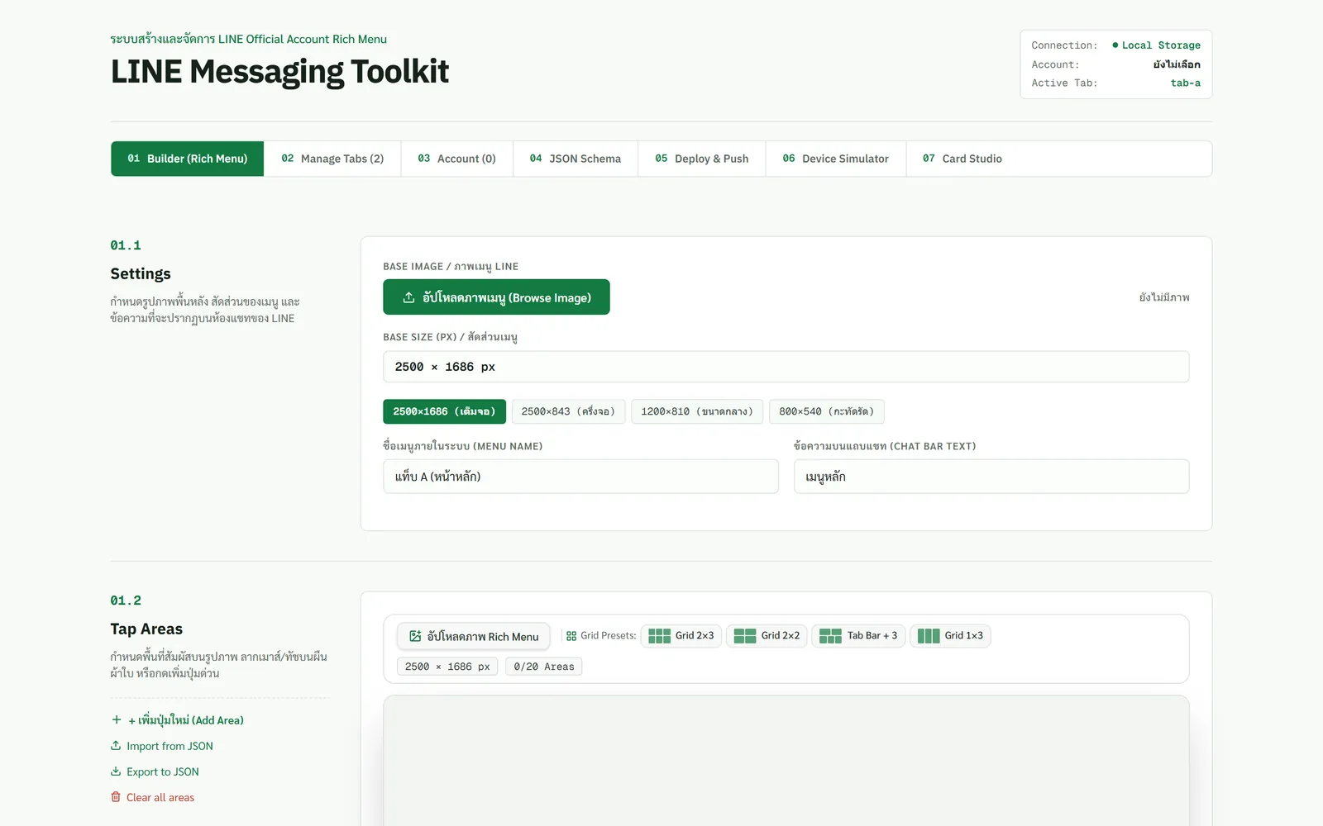This screenshot has width=1323, height=826.
Task: Select the Grid 2×3 preset icon
Action: click(659, 636)
